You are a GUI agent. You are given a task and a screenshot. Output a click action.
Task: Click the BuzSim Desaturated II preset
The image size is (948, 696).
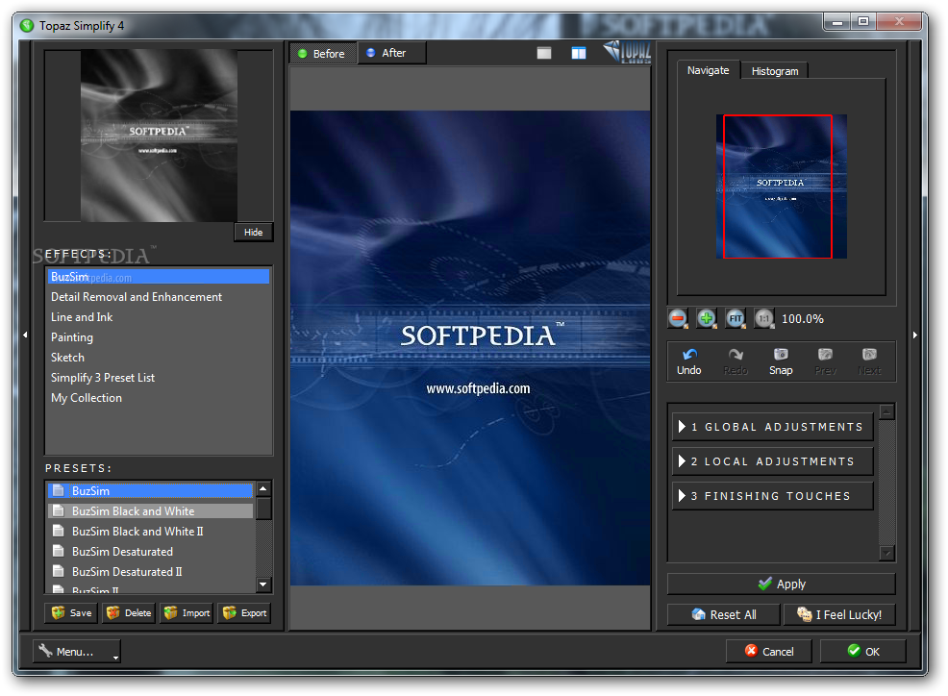coord(151,571)
